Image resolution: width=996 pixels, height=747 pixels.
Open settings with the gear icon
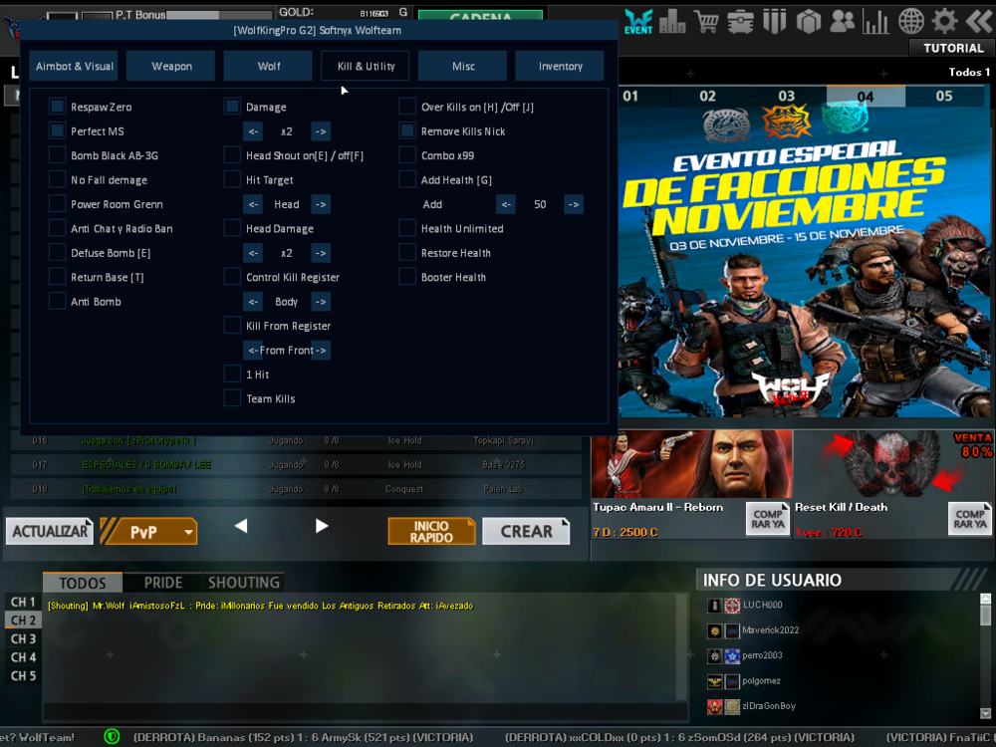pyautogui.click(x=944, y=21)
